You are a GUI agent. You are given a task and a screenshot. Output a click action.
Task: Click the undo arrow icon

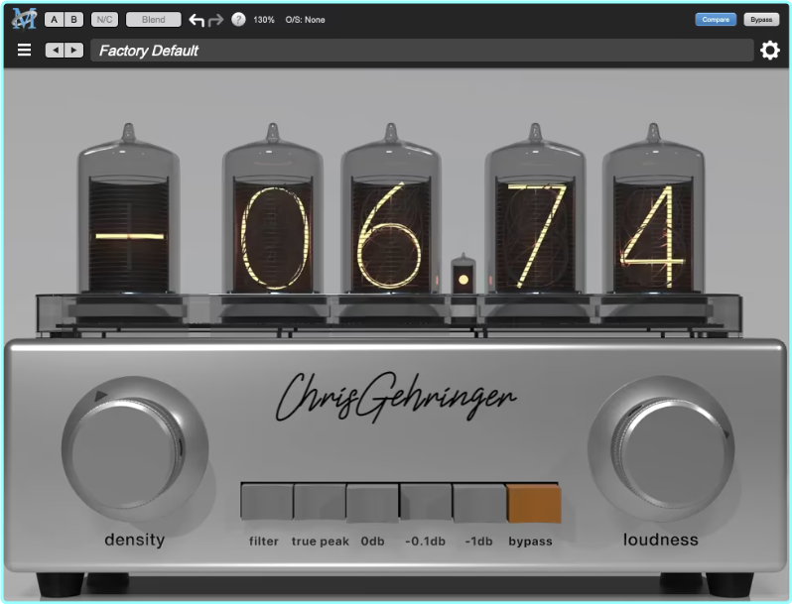coord(197,20)
